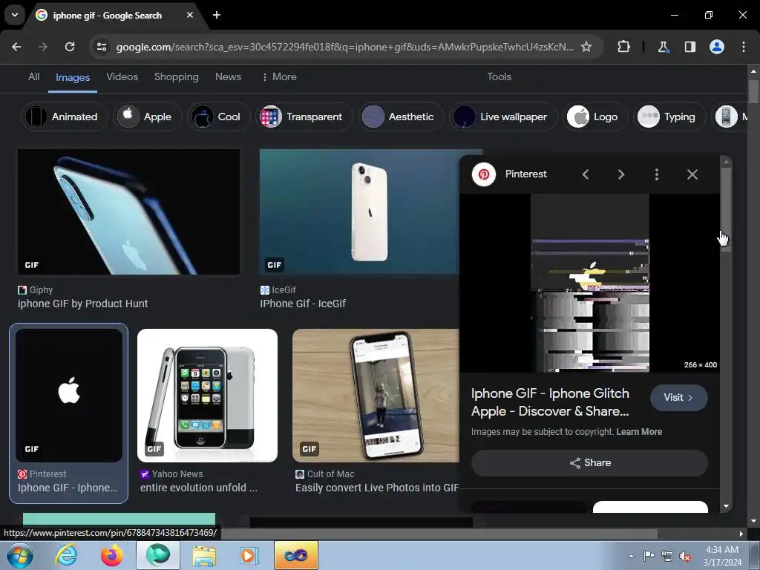
Task: Open the IceGif white iPhone thumbnail
Action: [359, 212]
